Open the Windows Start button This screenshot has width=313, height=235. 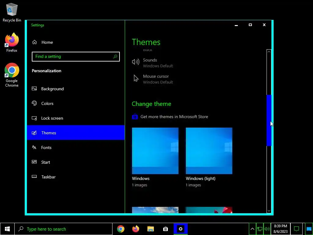7,229
